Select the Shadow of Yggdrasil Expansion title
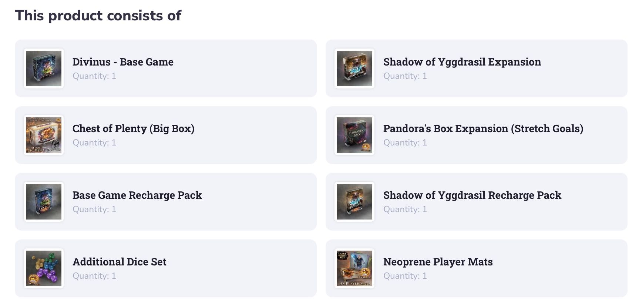The image size is (629, 308). click(462, 62)
